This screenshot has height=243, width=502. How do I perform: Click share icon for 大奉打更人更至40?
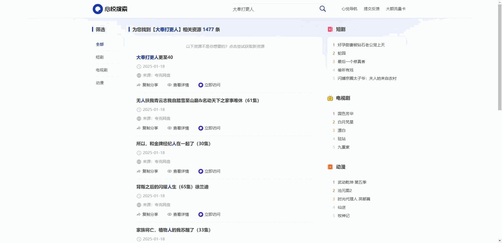point(139,85)
